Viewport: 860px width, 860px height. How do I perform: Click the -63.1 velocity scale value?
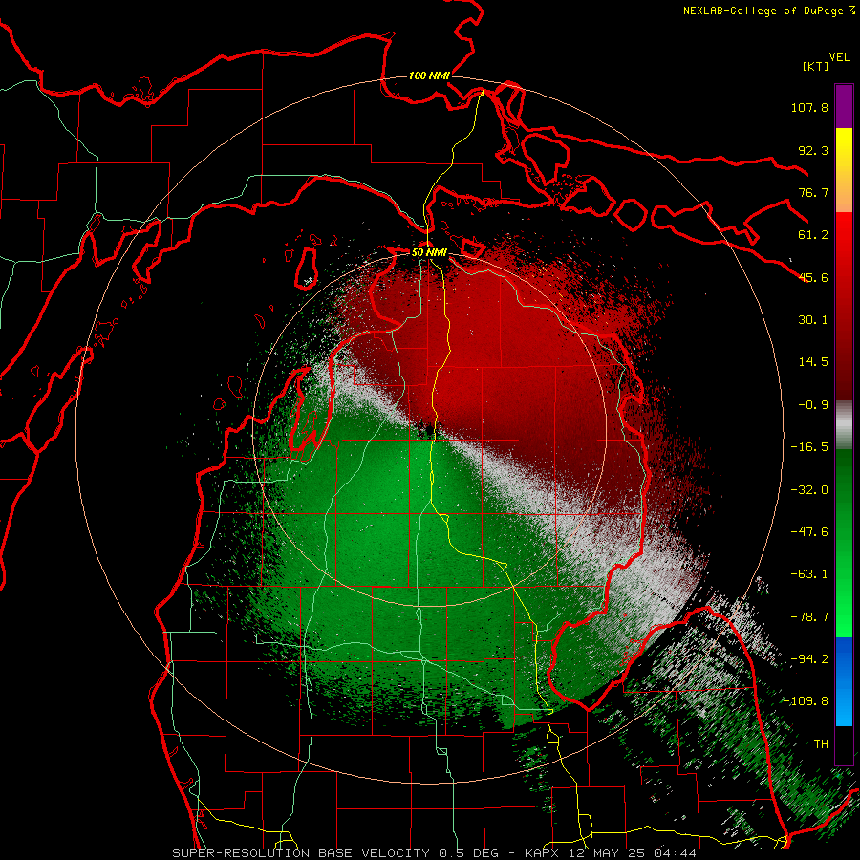809,574
